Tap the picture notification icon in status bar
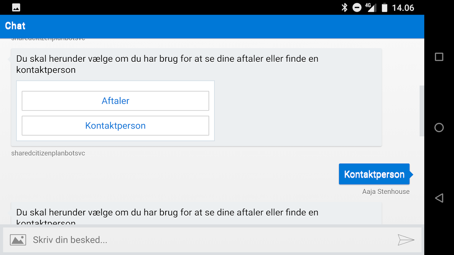Image resolution: width=454 pixels, height=255 pixels. pos(16,8)
